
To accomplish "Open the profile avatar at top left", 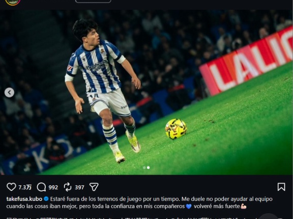I will (13, 2).
